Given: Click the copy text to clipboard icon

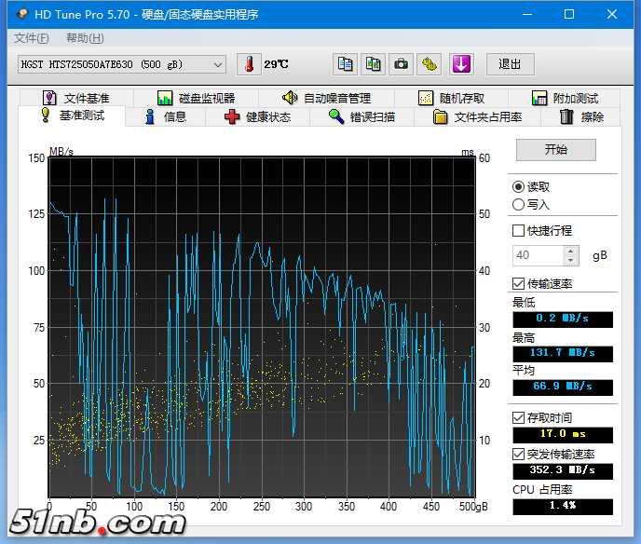Looking at the screenshot, I should pyautogui.click(x=346, y=64).
